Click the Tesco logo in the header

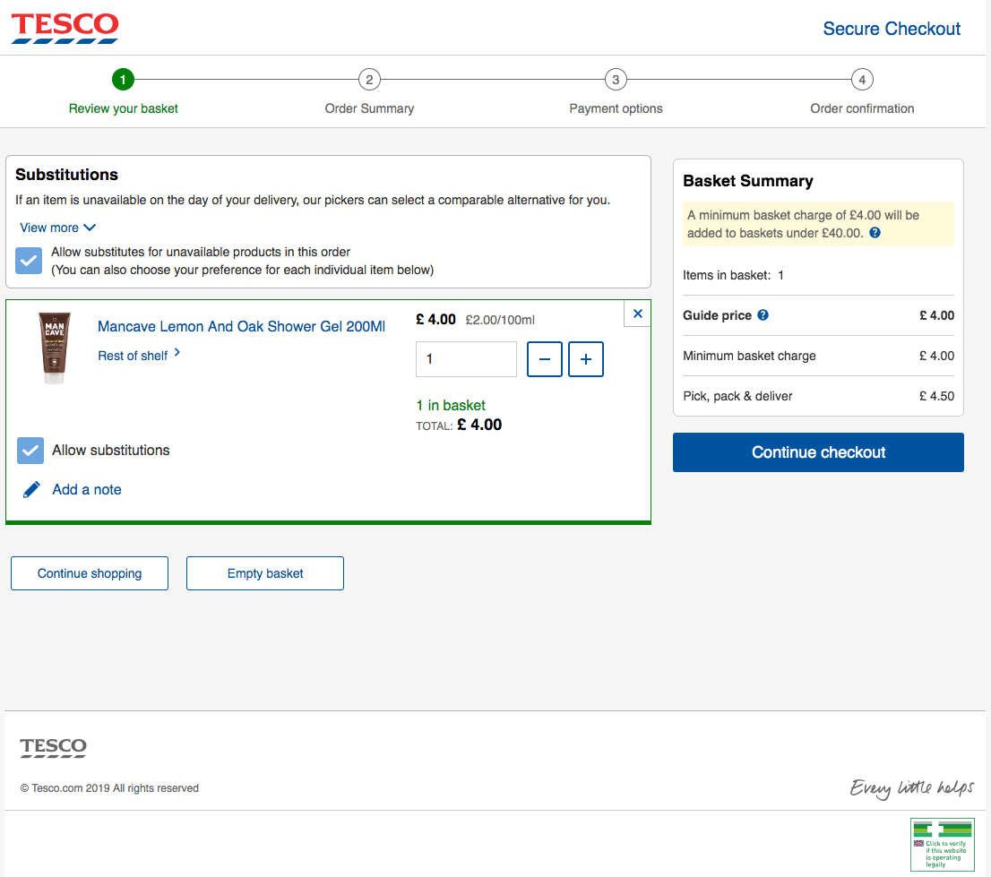pyautogui.click(x=64, y=28)
